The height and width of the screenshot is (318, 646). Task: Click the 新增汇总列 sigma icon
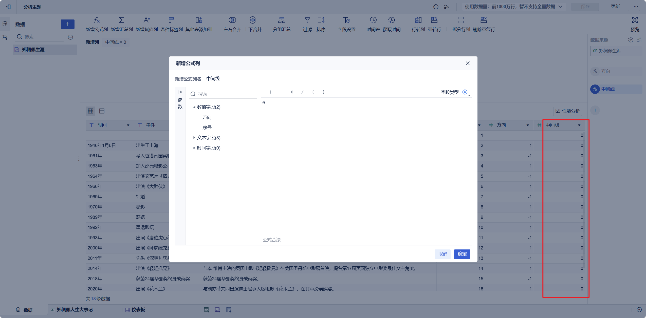pos(122,20)
